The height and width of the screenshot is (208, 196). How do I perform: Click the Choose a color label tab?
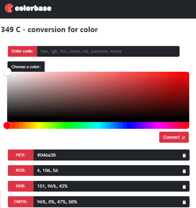coord(26,67)
